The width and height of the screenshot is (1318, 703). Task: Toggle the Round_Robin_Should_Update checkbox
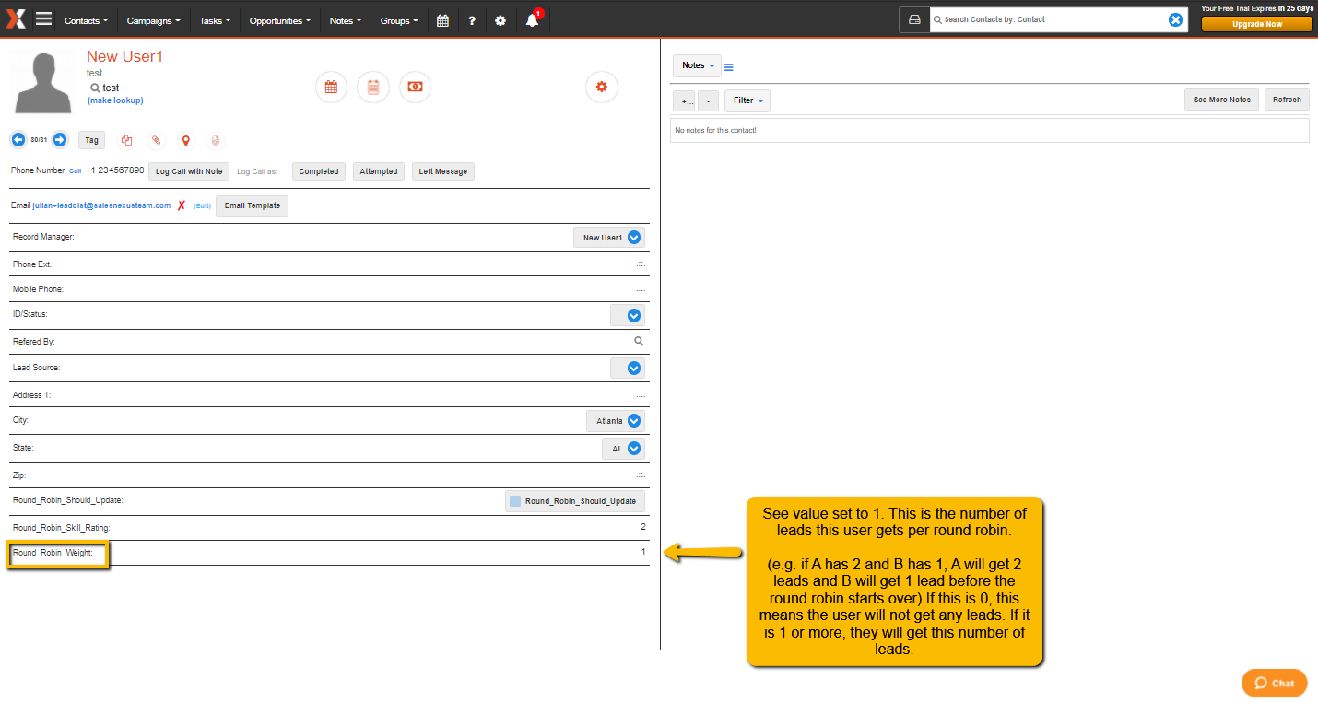pos(515,501)
